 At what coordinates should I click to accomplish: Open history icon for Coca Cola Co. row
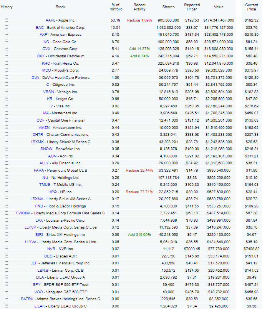(7, 42)
